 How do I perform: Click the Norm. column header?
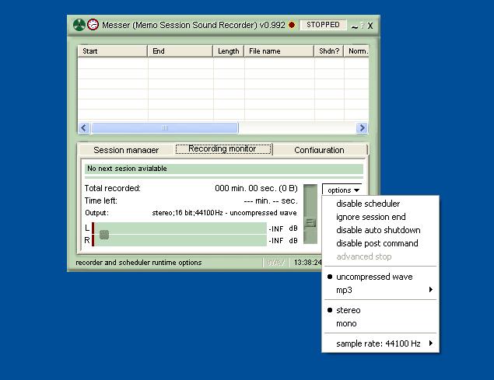click(356, 51)
